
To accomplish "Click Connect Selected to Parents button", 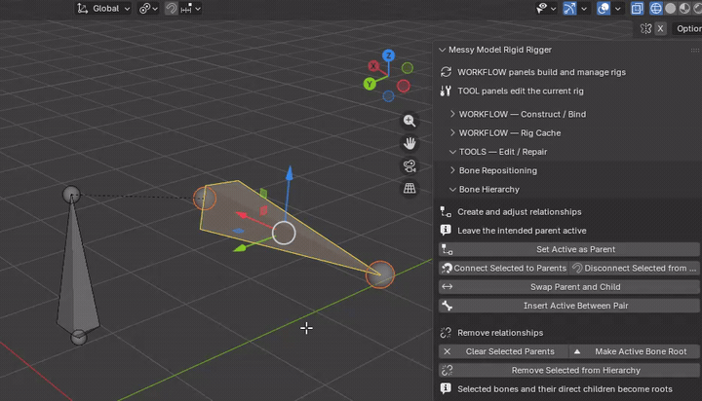I will point(504,269).
